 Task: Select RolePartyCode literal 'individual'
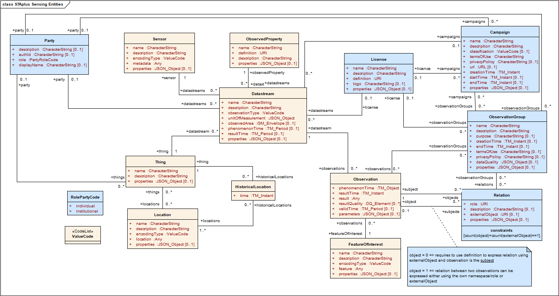(x=85, y=206)
